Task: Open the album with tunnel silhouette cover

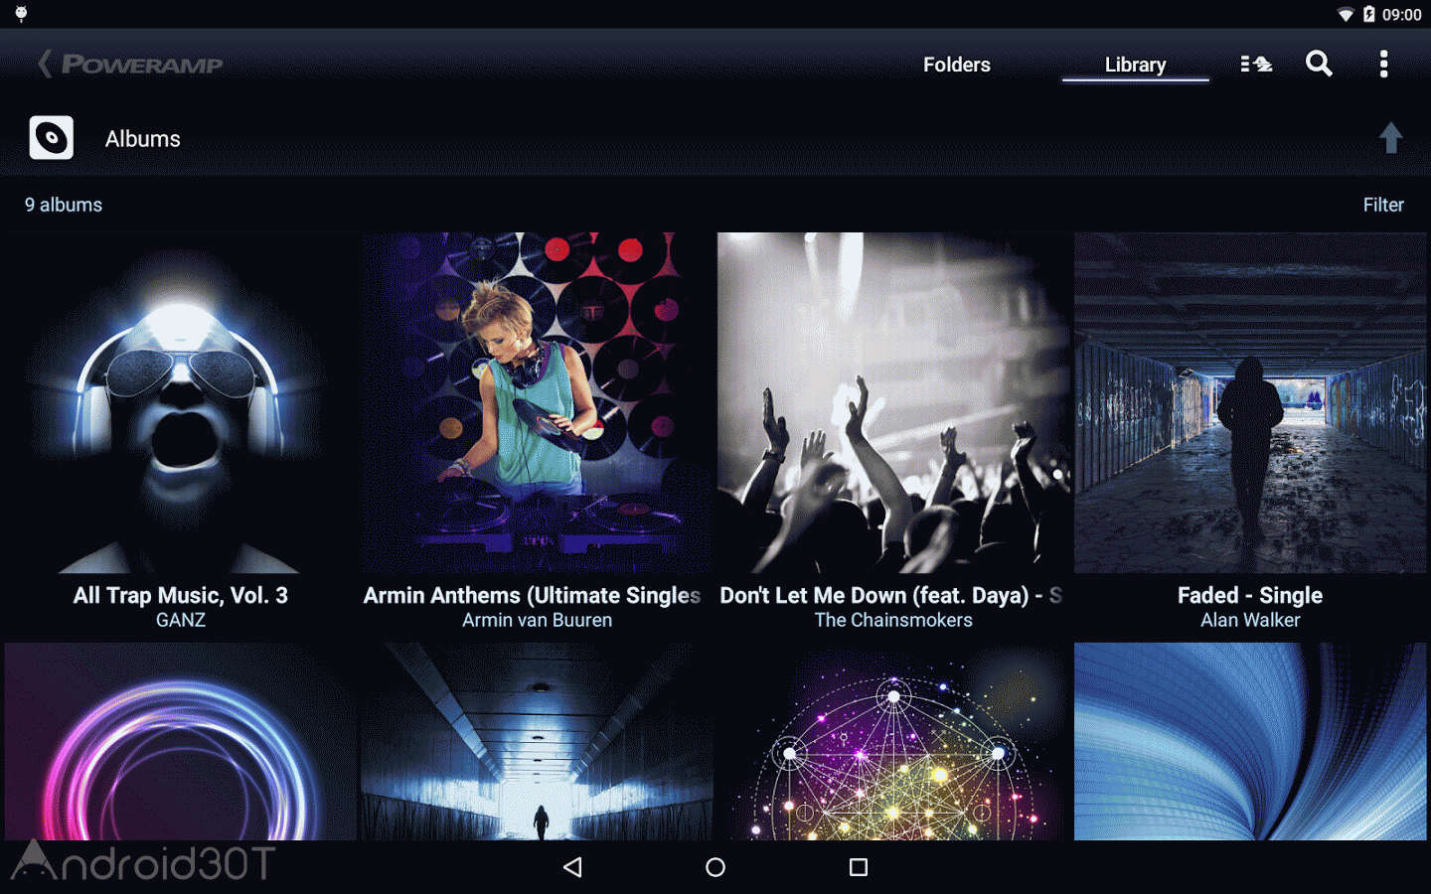Action: pos(537,741)
